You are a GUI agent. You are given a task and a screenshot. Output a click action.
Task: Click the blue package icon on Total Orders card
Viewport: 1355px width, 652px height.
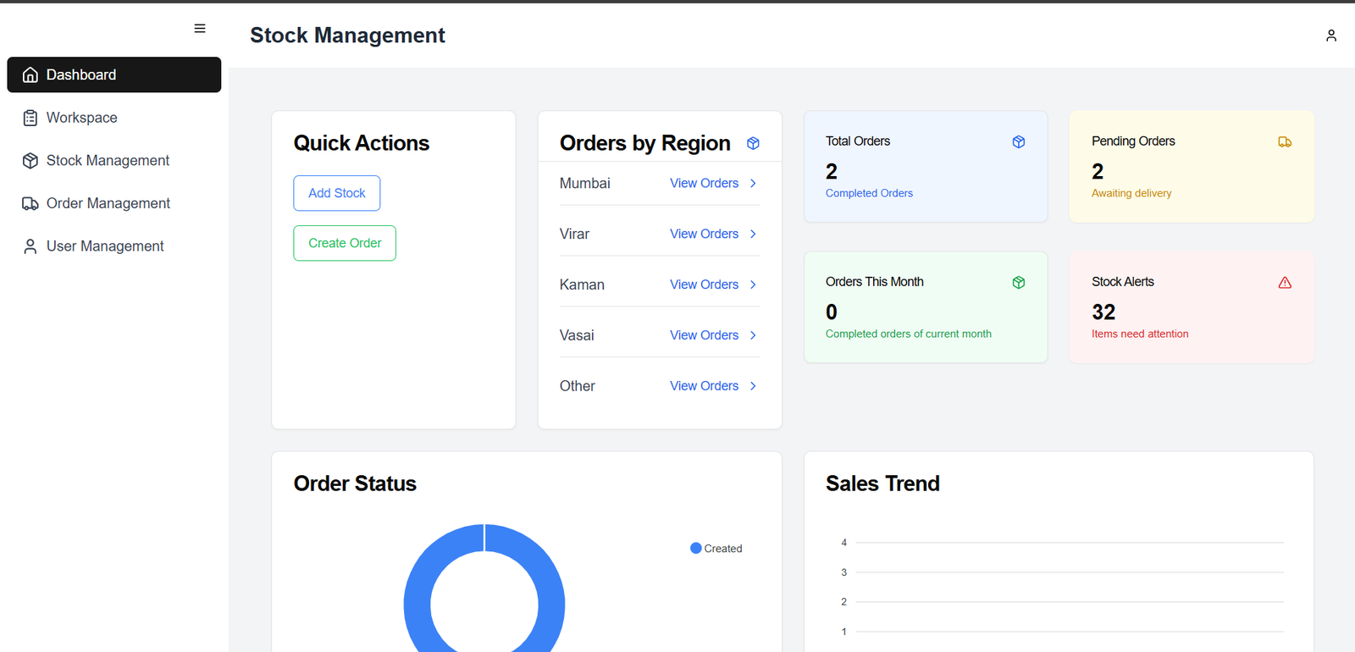(x=1019, y=141)
